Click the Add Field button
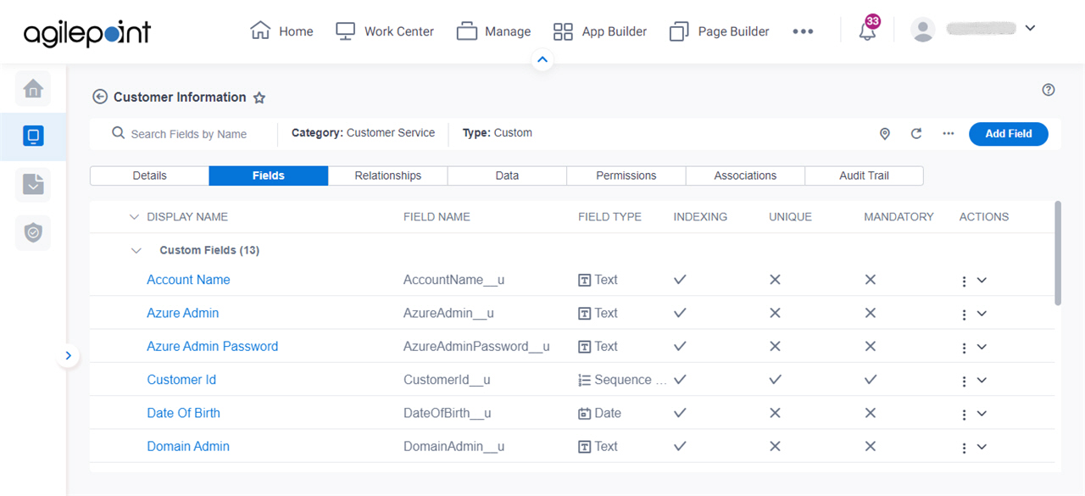Viewport: 1085px width, 496px height. click(x=1009, y=134)
